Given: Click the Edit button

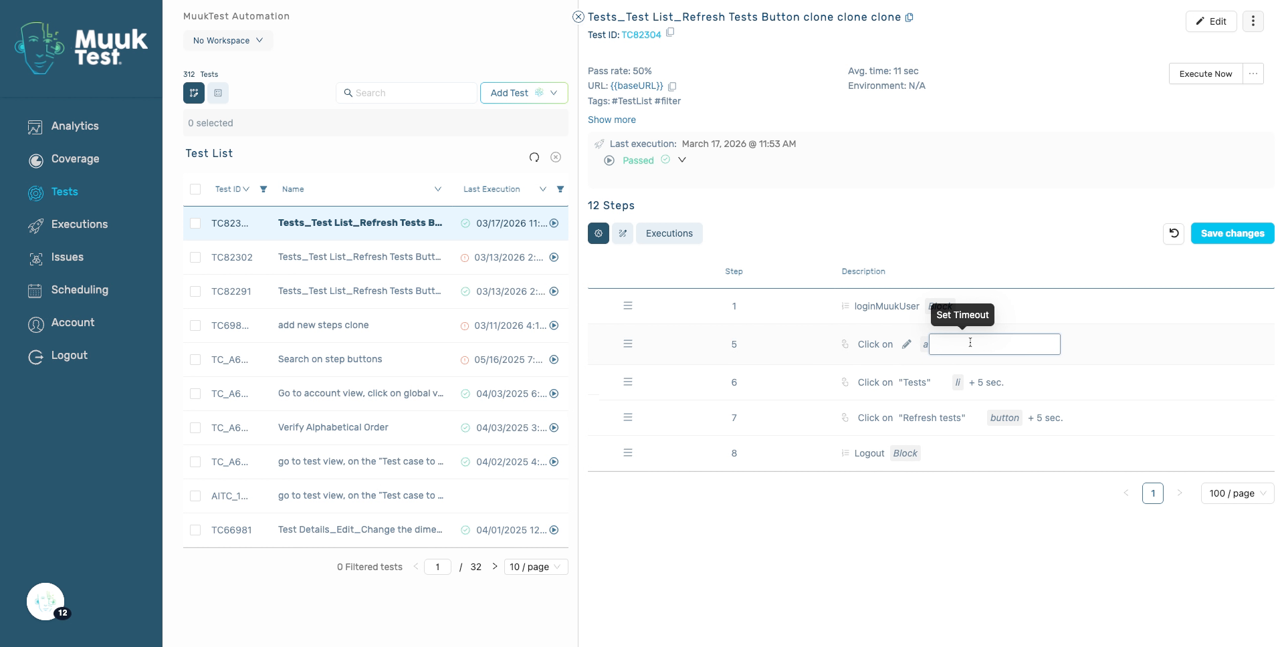Looking at the screenshot, I should point(1211,21).
